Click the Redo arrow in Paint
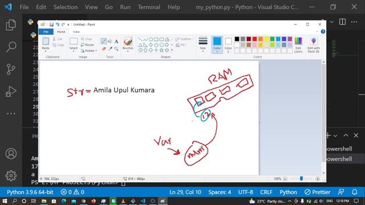The width and height of the screenshot is (365, 205). (x=63, y=24)
